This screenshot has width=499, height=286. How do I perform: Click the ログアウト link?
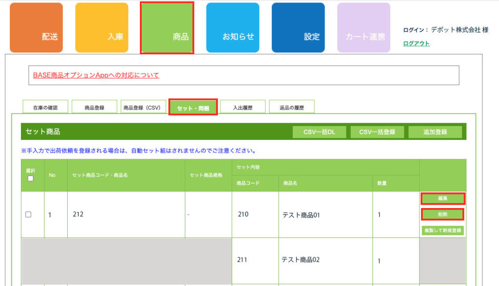click(x=416, y=43)
